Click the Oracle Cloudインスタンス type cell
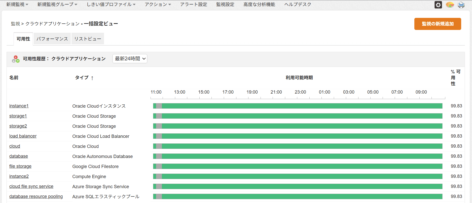 coord(99,106)
